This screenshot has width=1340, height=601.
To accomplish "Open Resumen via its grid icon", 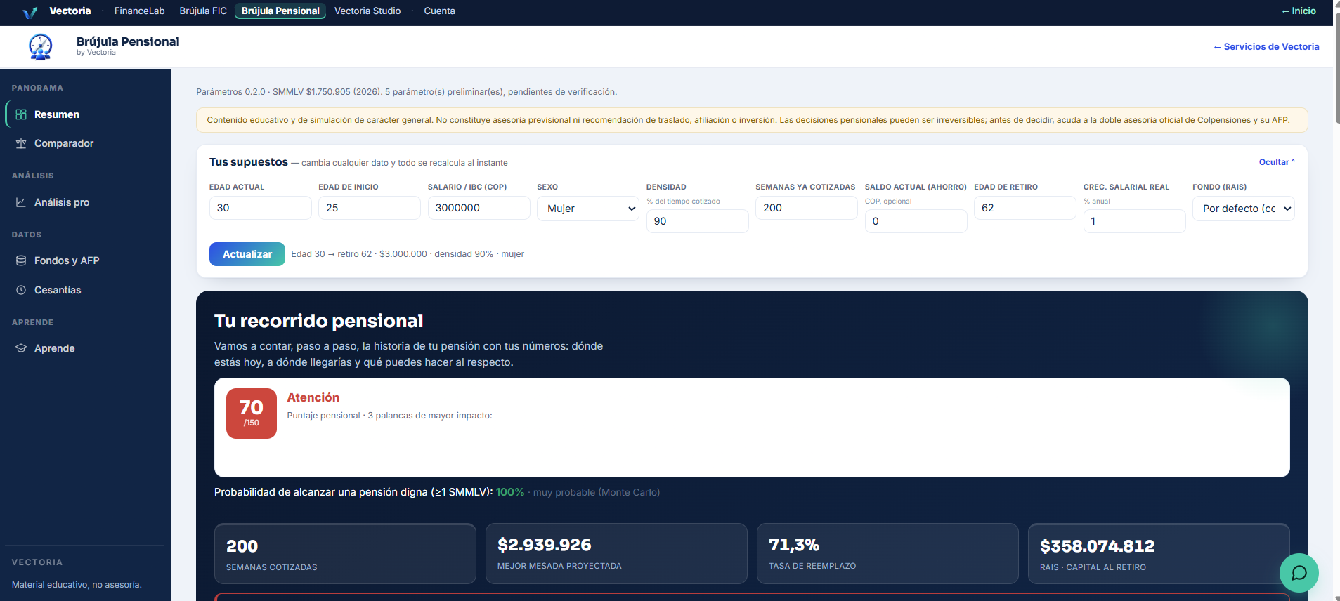I will [x=21, y=114].
